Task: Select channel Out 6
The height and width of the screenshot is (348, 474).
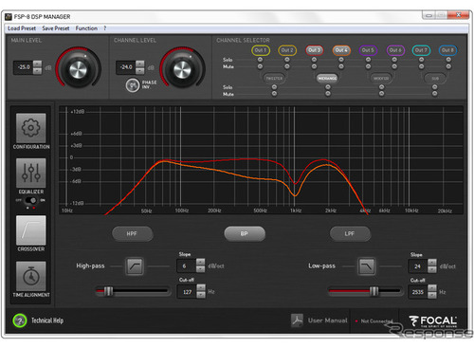Action: 395,50
